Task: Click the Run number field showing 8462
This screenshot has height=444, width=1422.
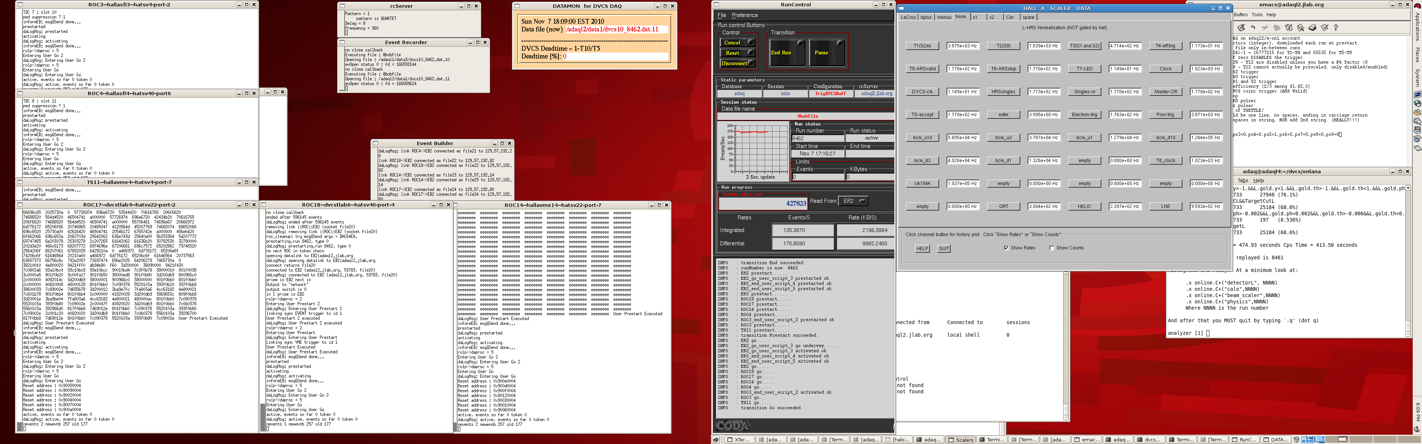Action: pyautogui.click(x=818, y=138)
